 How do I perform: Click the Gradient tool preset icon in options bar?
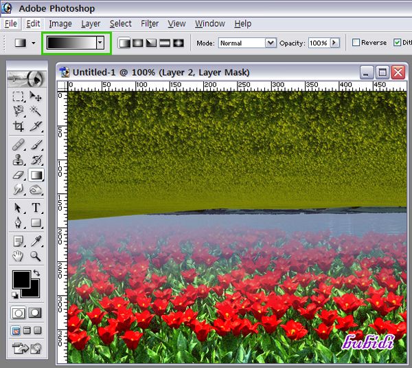tap(21, 43)
